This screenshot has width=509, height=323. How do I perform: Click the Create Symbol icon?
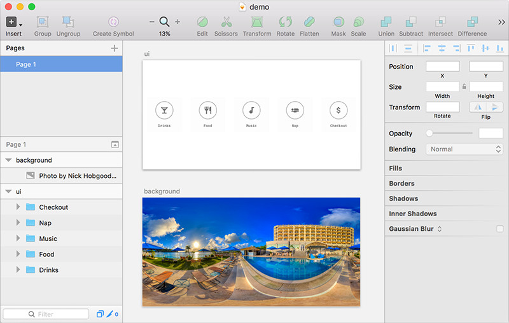pos(113,23)
